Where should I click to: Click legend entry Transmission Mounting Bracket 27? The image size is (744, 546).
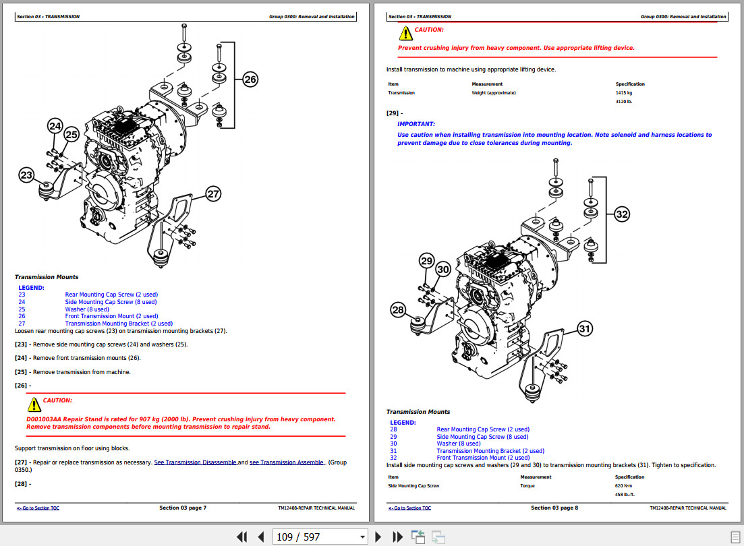click(x=95, y=324)
